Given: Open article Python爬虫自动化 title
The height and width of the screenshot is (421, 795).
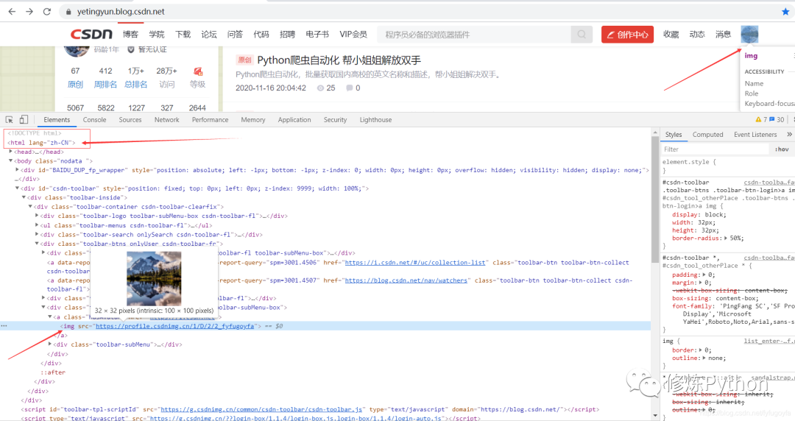Looking at the screenshot, I should (339, 60).
